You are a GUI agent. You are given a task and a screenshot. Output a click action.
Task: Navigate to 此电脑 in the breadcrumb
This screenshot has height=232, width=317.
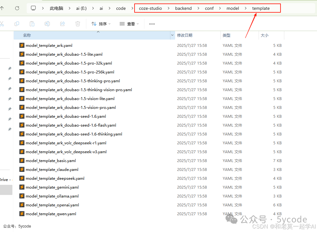[56, 8]
